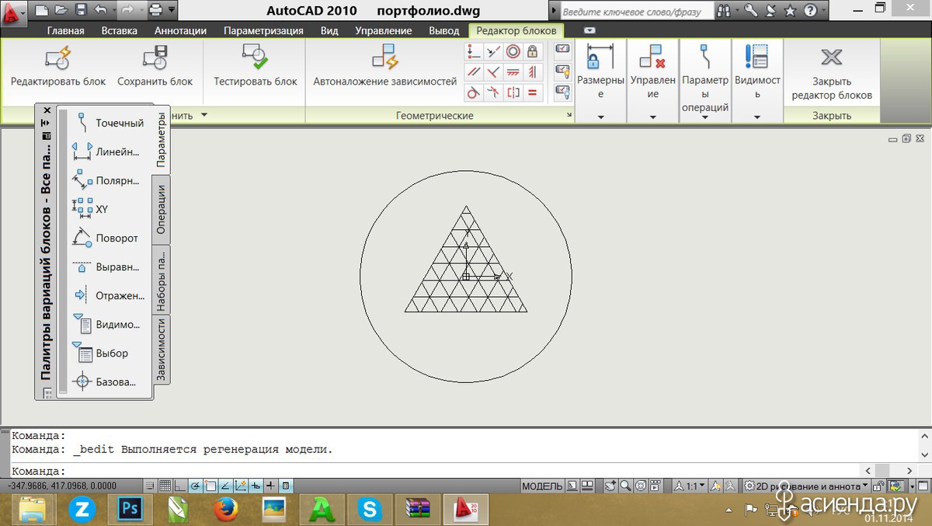This screenshot has width=932, height=526.
Task: Apply the horizontal constraint icon
Action: pyautogui.click(x=513, y=72)
